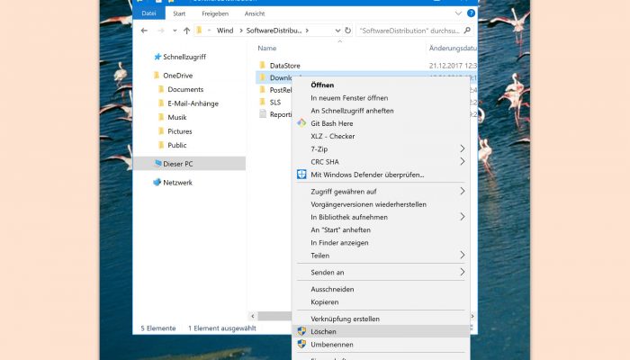Viewport: 630px width, 360px height.
Task: Click the Netzwerk icon
Action: [x=157, y=182]
